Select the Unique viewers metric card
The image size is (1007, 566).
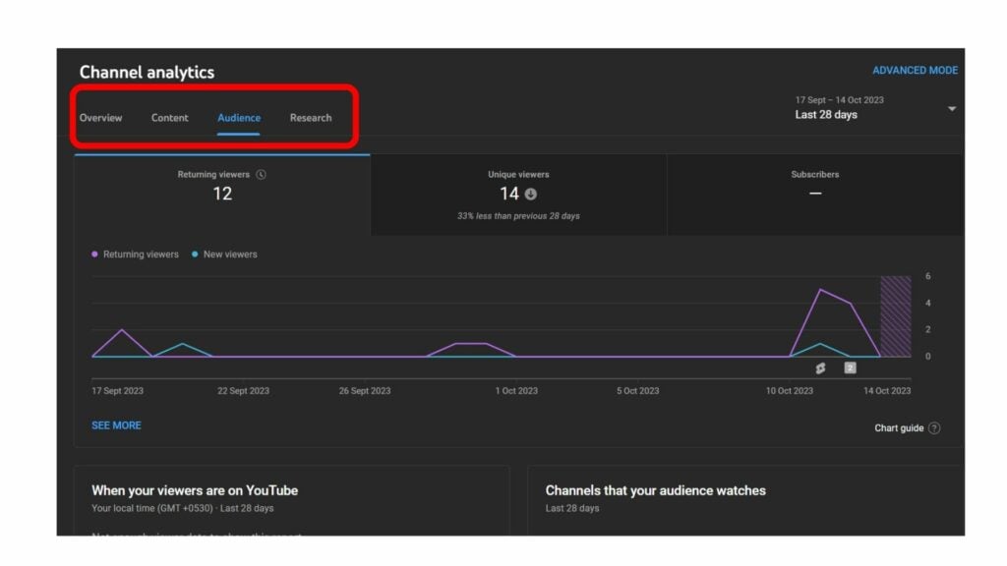pos(517,193)
